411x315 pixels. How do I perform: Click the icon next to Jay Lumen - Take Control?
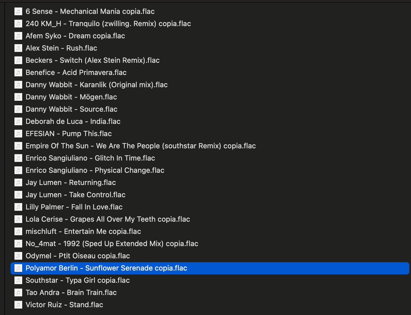[18, 195]
